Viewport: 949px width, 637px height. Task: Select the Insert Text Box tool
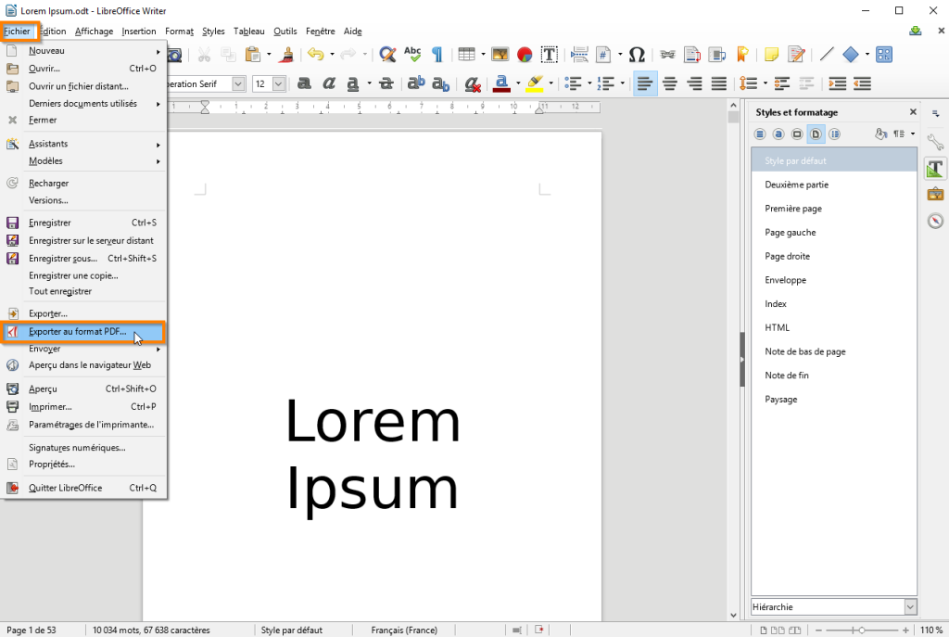pos(549,54)
